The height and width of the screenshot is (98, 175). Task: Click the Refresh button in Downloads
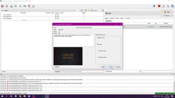coord(108,21)
